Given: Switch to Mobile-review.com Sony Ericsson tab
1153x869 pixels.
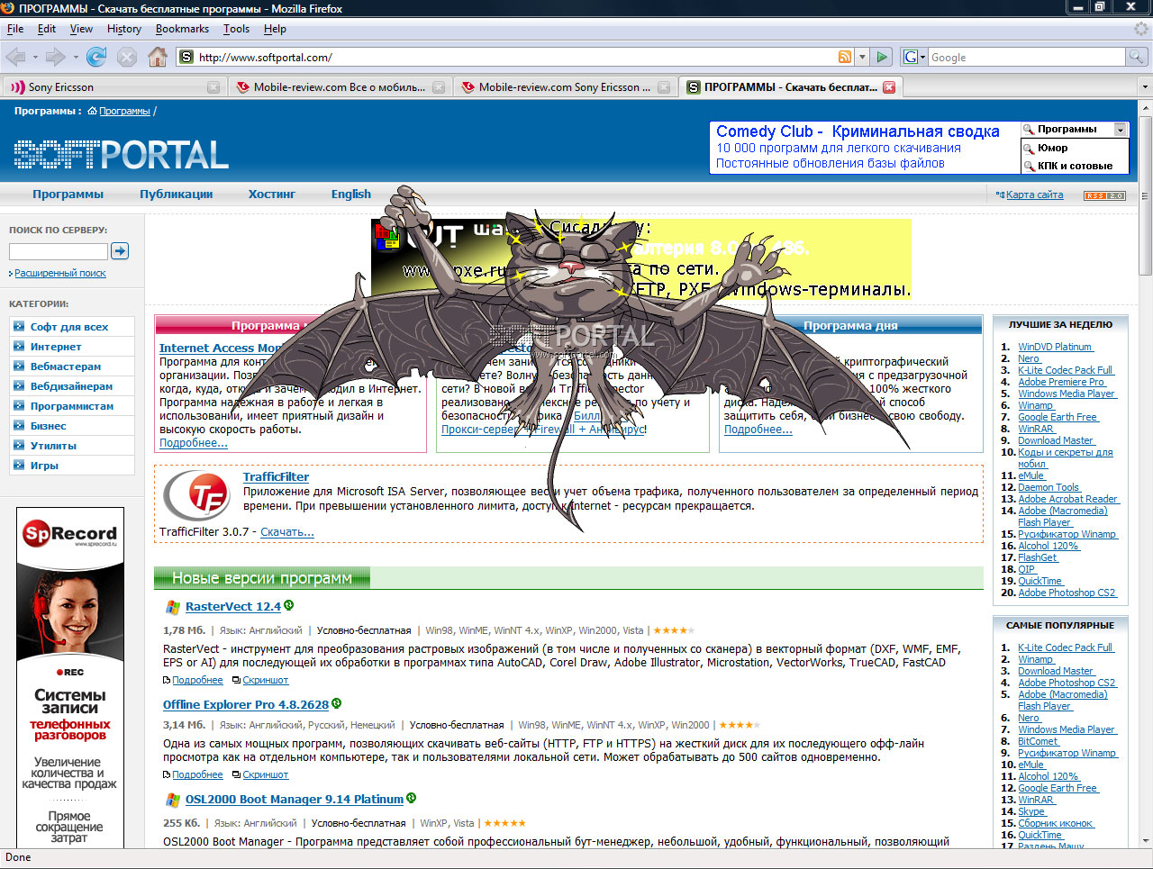Looking at the screenshot, I should (565, 87).
